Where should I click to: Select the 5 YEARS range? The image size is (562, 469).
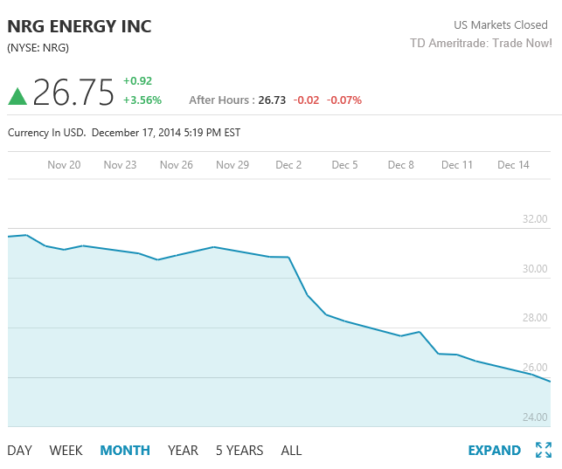239,451
